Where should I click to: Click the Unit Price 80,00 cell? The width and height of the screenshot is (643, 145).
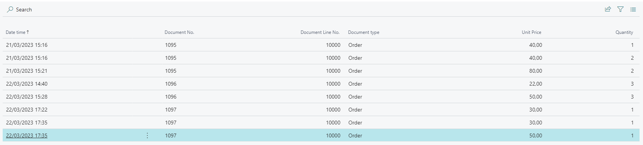(x=535, y=71)
